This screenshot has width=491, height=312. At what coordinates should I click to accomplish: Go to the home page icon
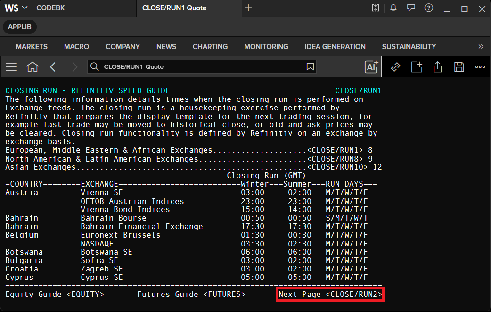tap(32, 67)
